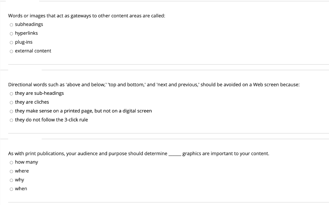Pick "when" for the graphics question
The width and height of the screenshot is (329, 205).
tap(11, 189)
